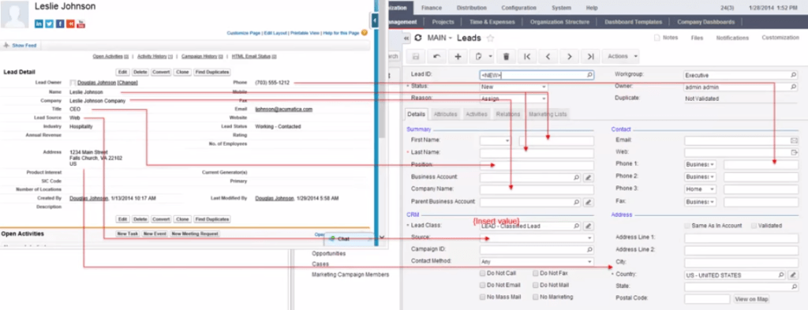Open the Distribution menu

[x=472, y=8]
